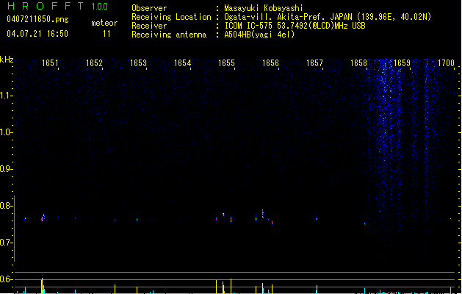The width and height of the screenshot is (462, 294).
Task: Click the 0.8 kHz frequency tick label
Action: tap(6, 206)
